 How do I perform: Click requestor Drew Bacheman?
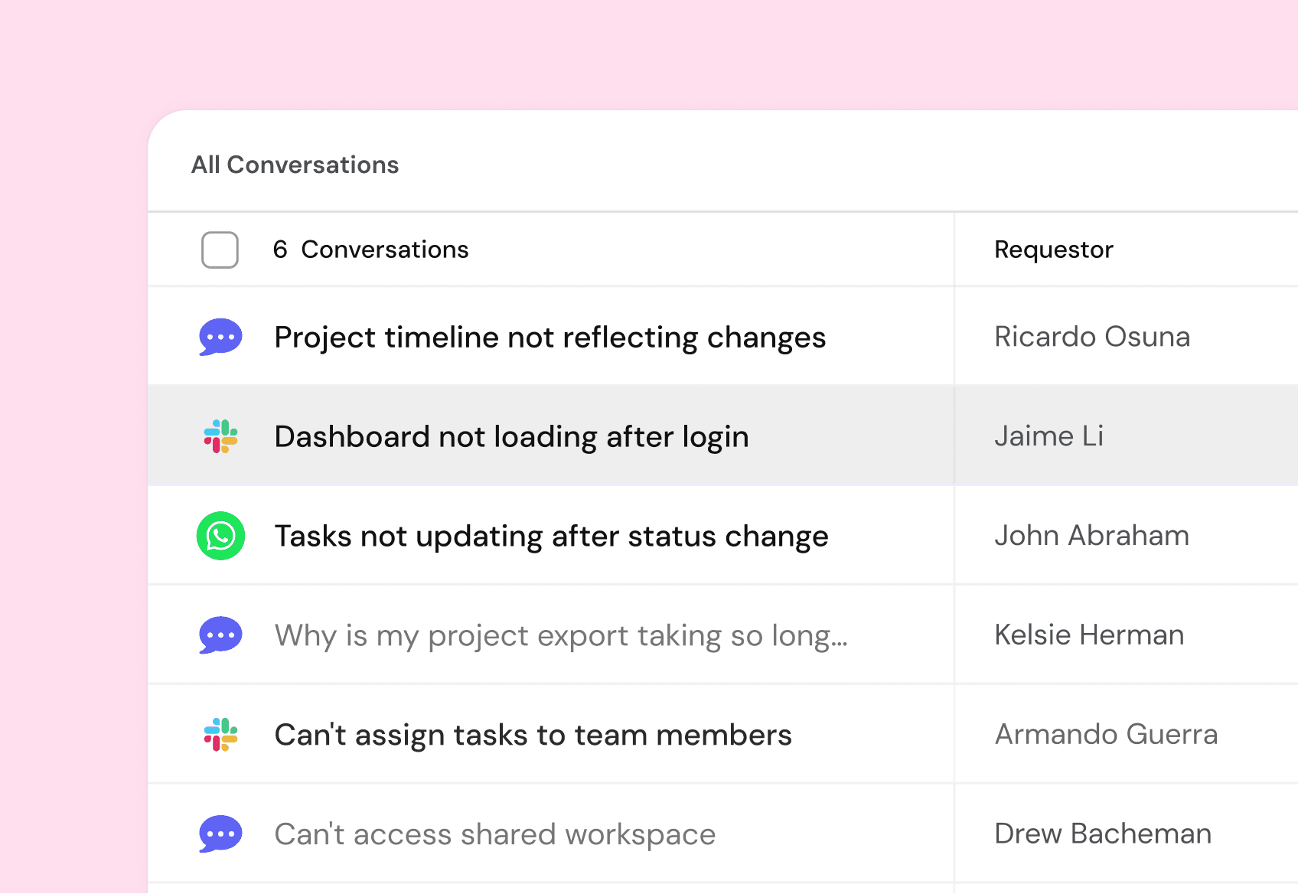1103,834
